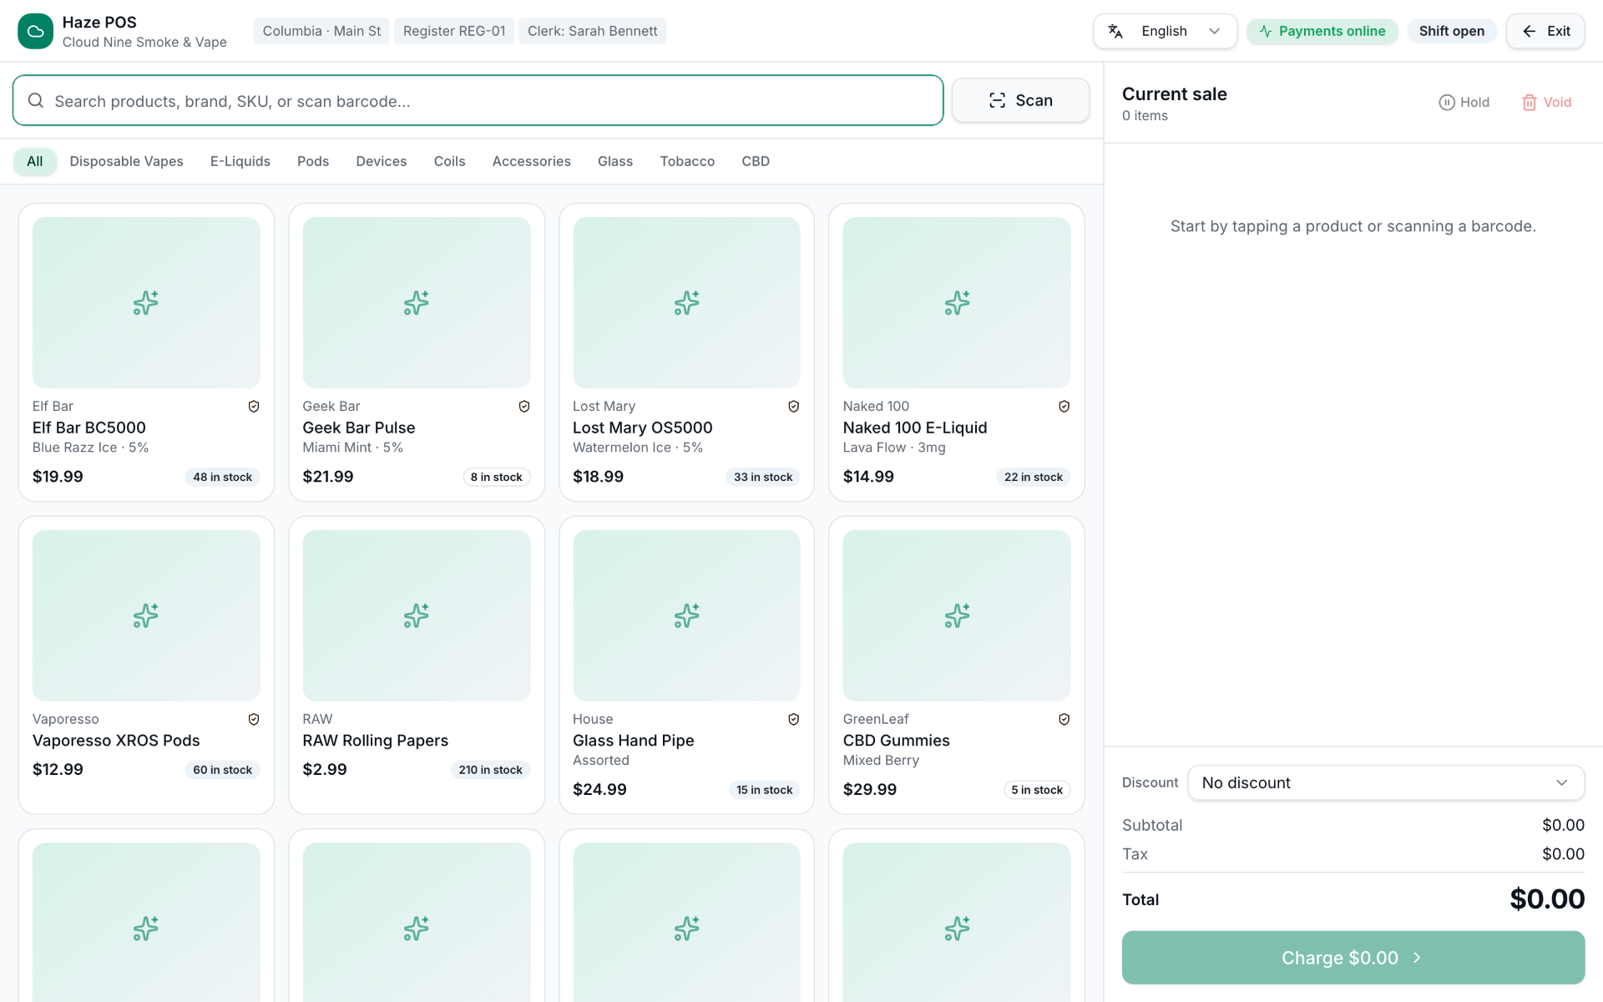Click the $19.99 Elf Bar price

pyautogui.click(x=58, y=477)
